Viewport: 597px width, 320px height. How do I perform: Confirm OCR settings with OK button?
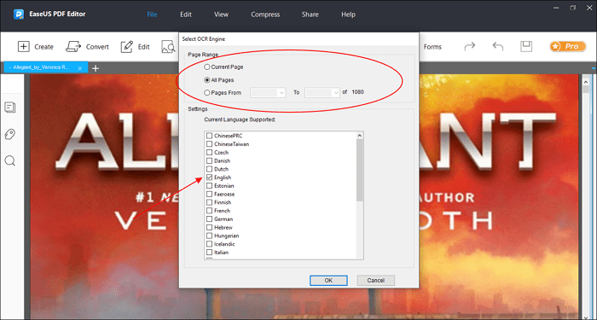click(x=328, y=281)
